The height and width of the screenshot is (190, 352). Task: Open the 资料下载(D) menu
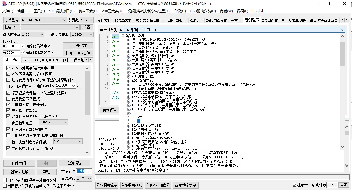(88, 11)
